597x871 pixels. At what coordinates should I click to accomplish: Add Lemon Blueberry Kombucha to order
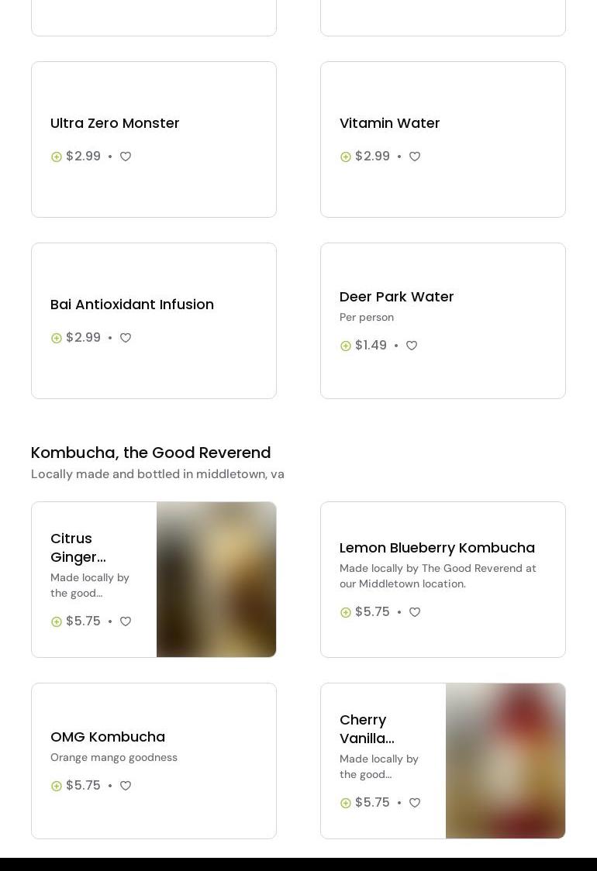click(346, 612)
